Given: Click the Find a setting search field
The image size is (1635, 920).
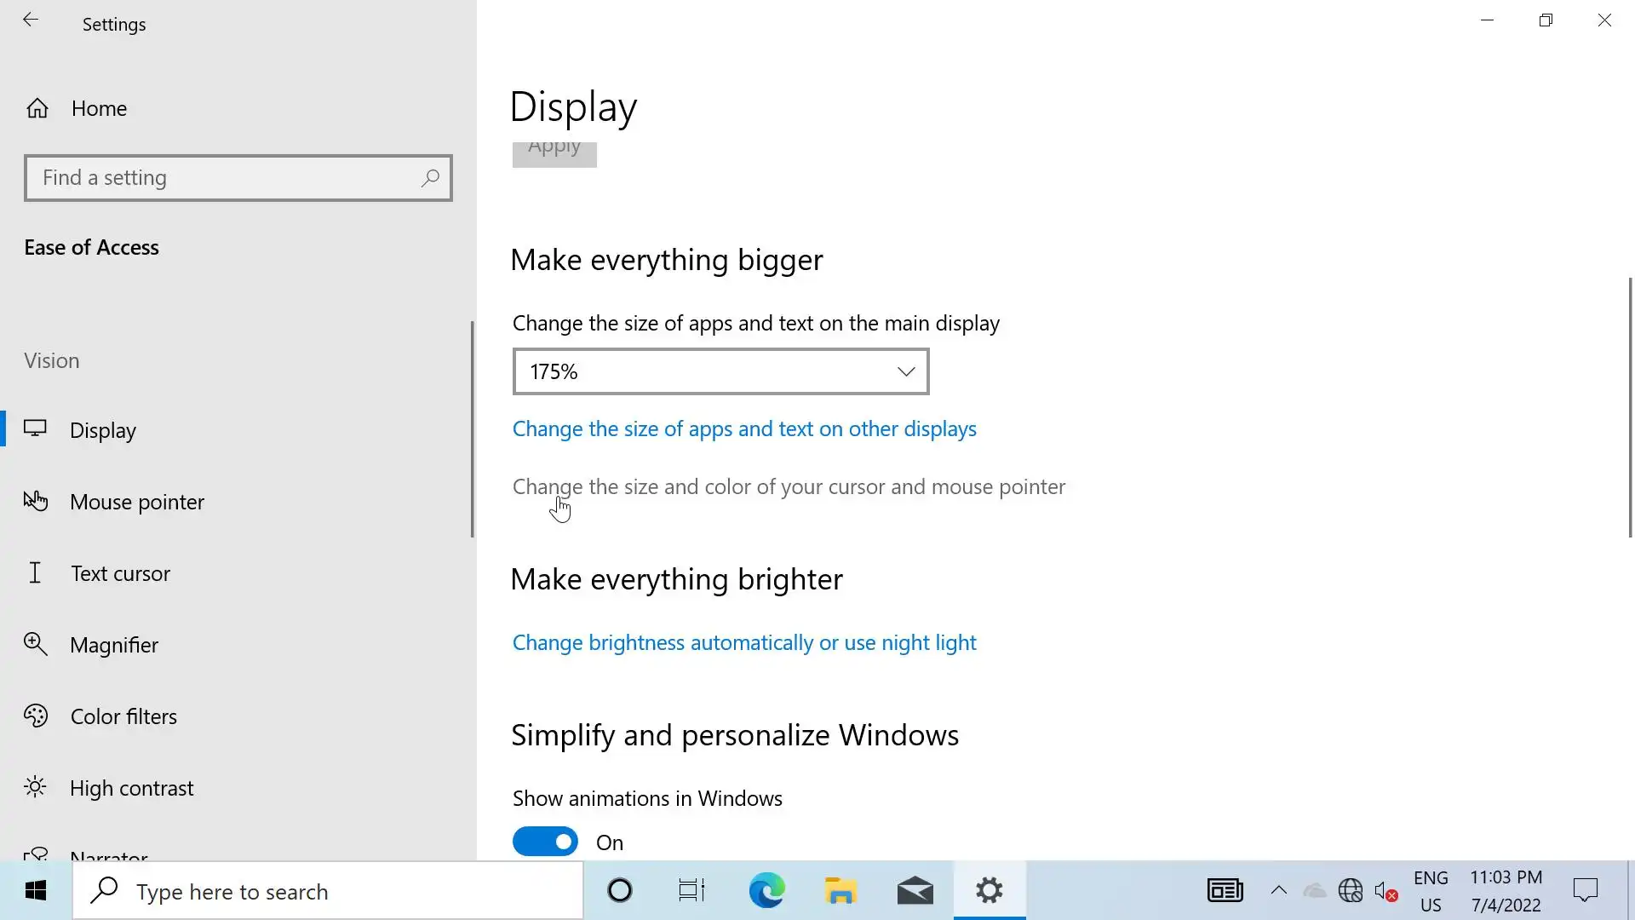Looking at the screenshot, I should (226, 178).
